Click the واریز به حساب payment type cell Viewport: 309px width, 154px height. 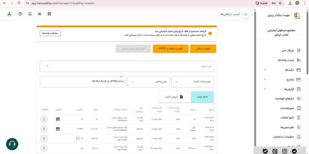[139, 148]
